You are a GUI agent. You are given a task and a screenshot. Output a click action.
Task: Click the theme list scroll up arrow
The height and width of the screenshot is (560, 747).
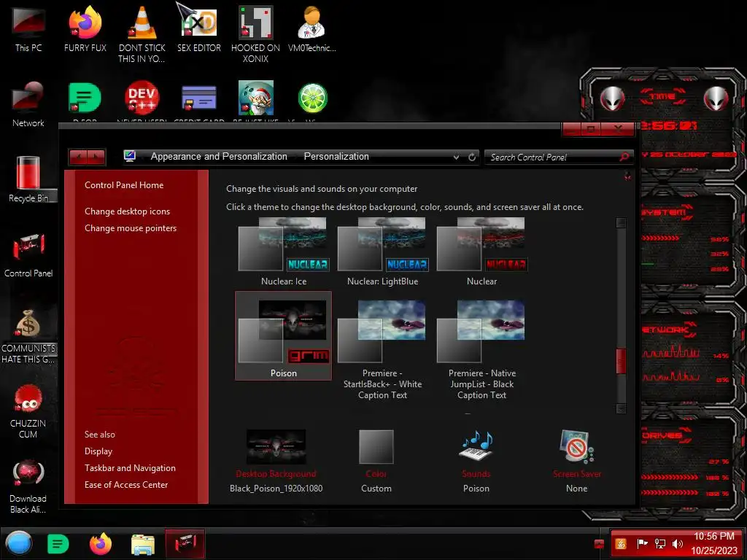coord(621,223)
